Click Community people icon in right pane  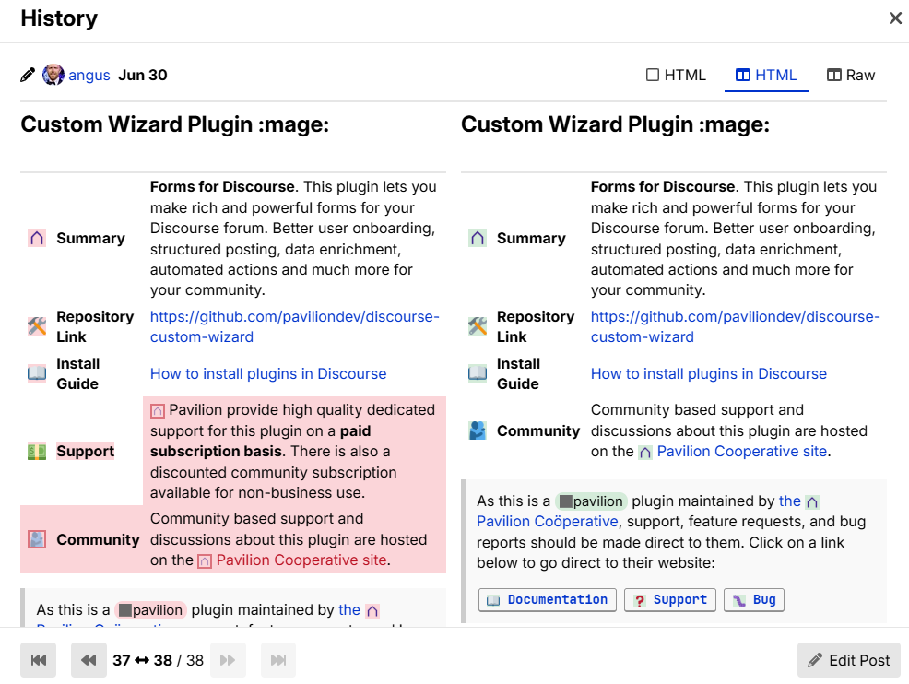478,430
